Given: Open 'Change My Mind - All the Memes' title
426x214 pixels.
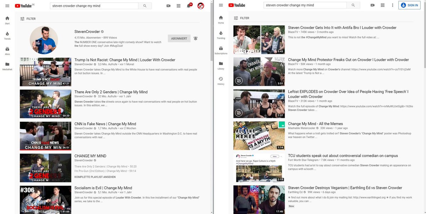Looking at the screenshot, I should tap(316, 124).
